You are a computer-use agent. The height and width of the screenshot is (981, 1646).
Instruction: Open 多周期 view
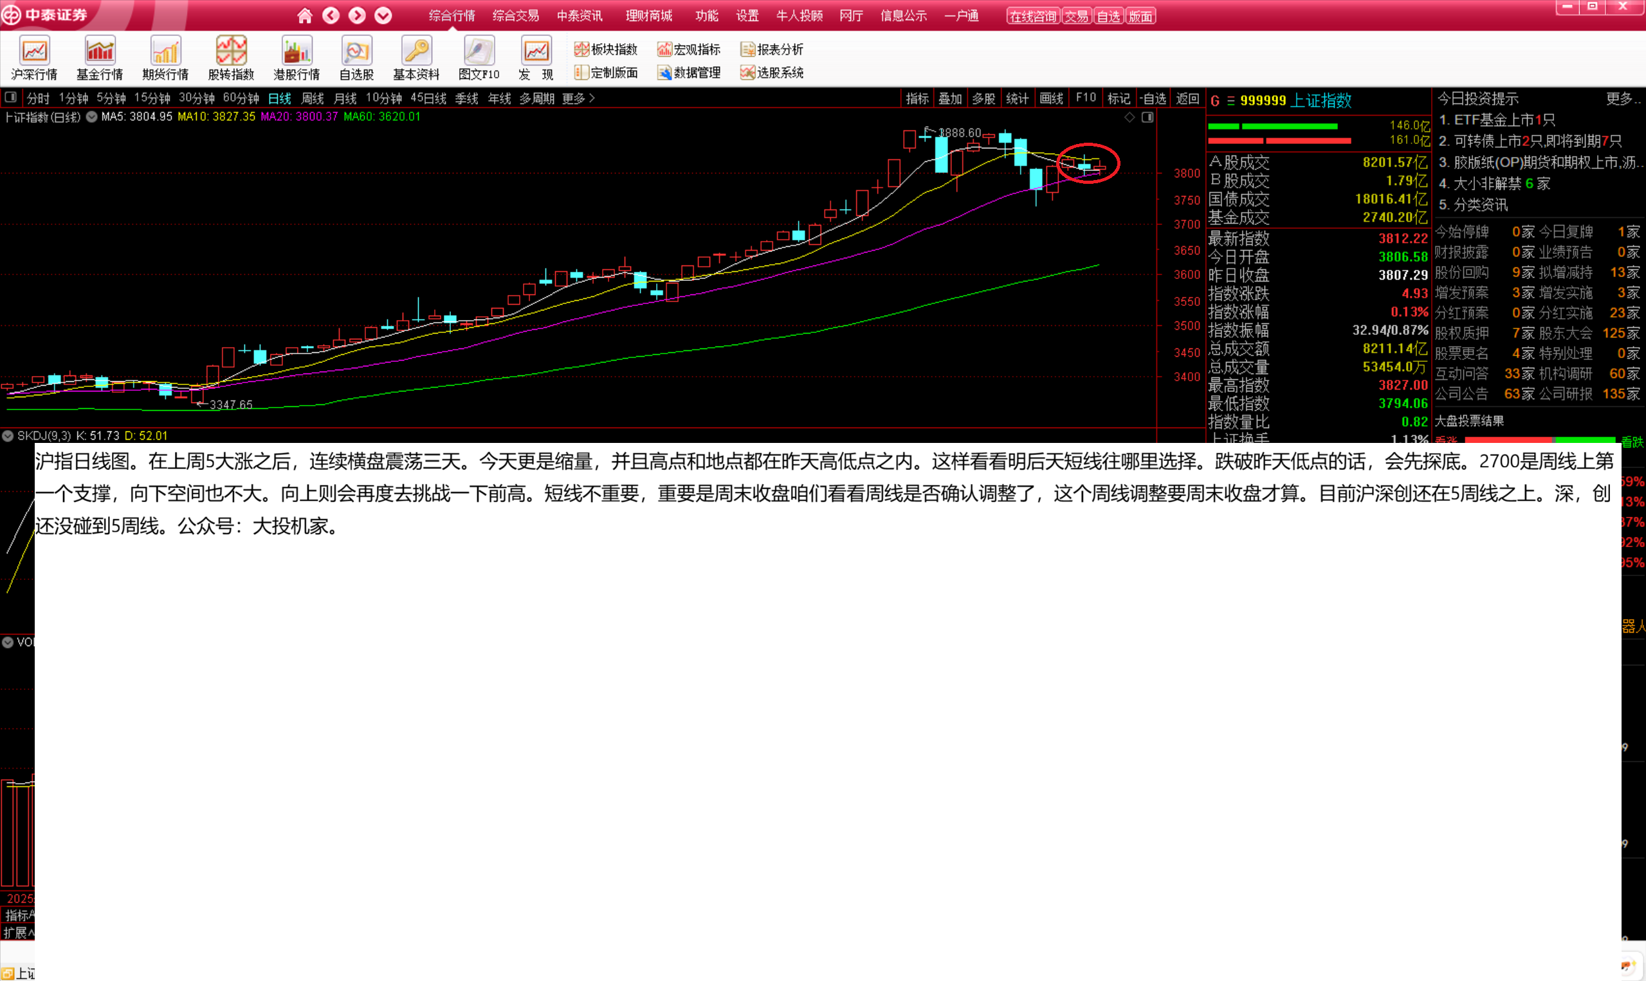point(536,98)
